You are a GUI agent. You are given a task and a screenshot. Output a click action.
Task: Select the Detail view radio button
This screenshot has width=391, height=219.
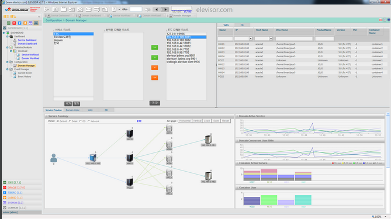pos(70,121)
